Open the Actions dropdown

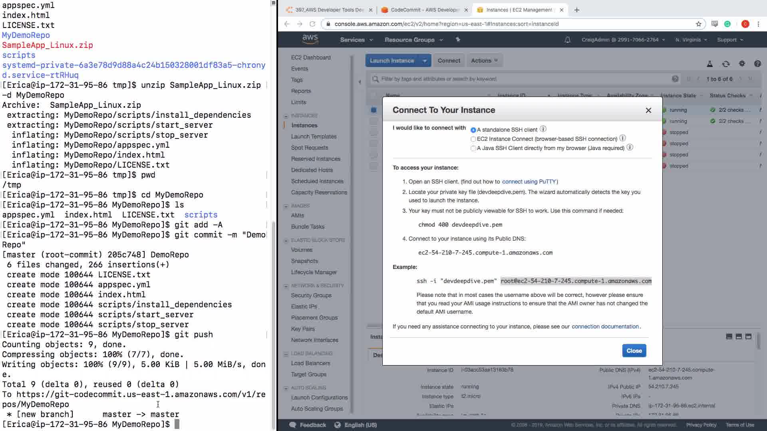pos(484,61)
